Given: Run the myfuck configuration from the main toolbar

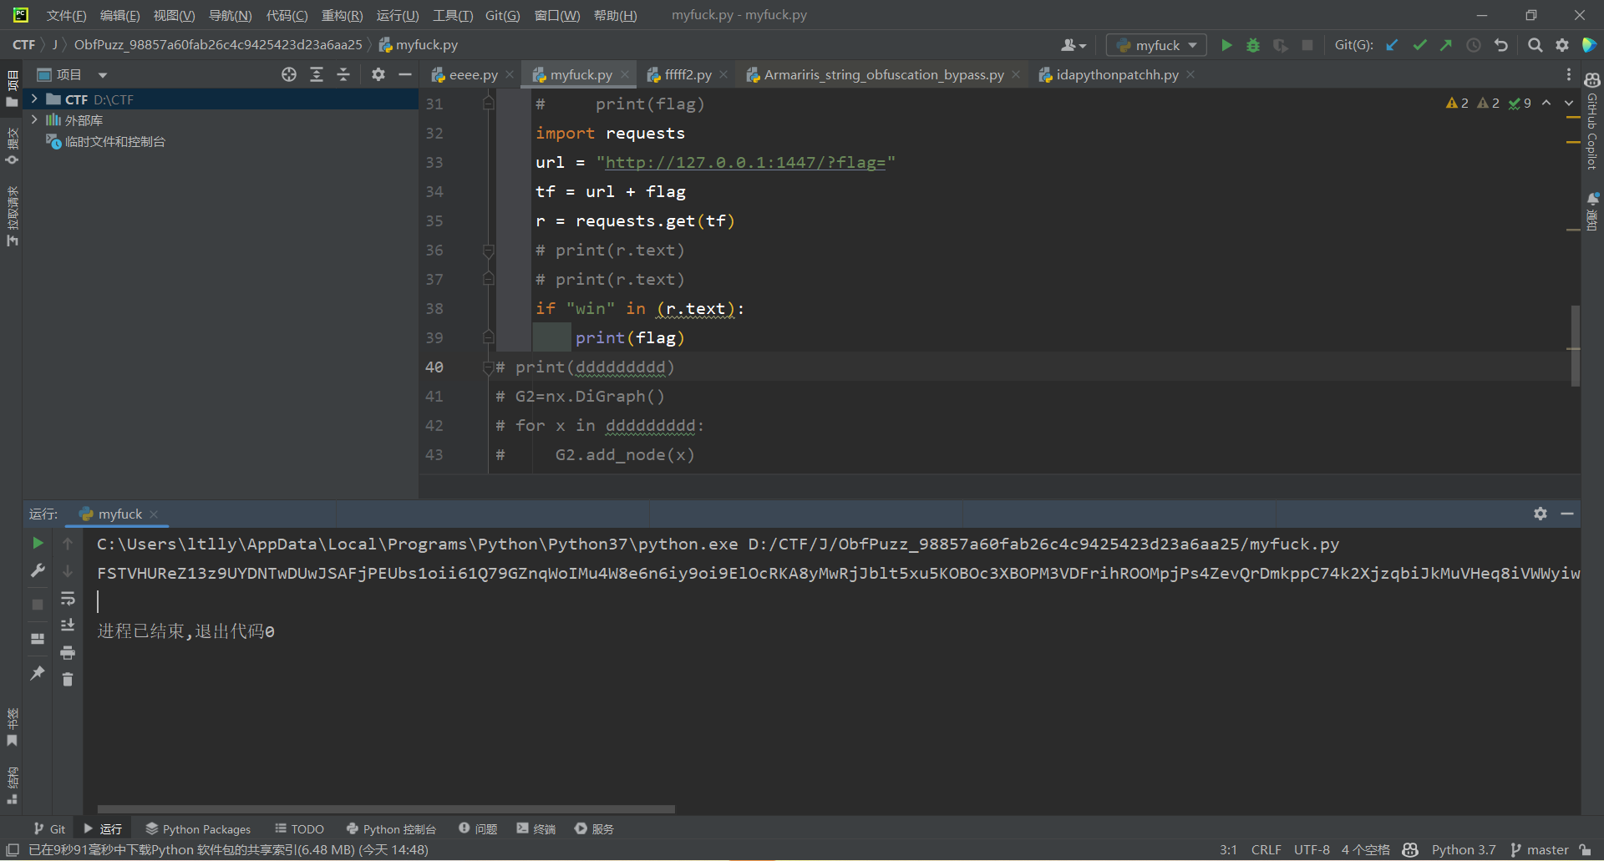Looking at the screenshot, I should 1226,45.
